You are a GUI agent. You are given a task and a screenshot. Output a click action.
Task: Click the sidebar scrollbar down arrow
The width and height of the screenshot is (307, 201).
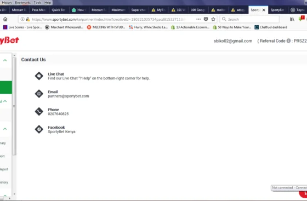(14, 194)
